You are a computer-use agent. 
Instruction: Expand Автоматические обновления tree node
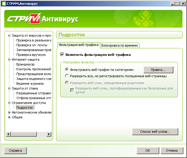click(9, 112)
